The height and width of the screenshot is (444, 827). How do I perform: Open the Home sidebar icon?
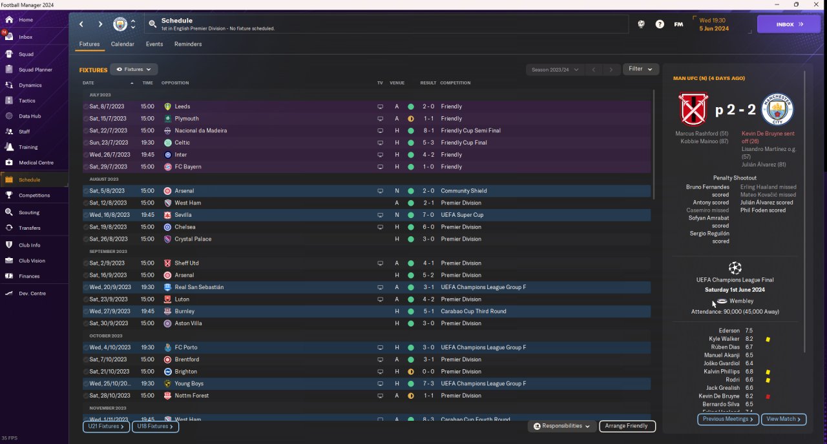9,20
